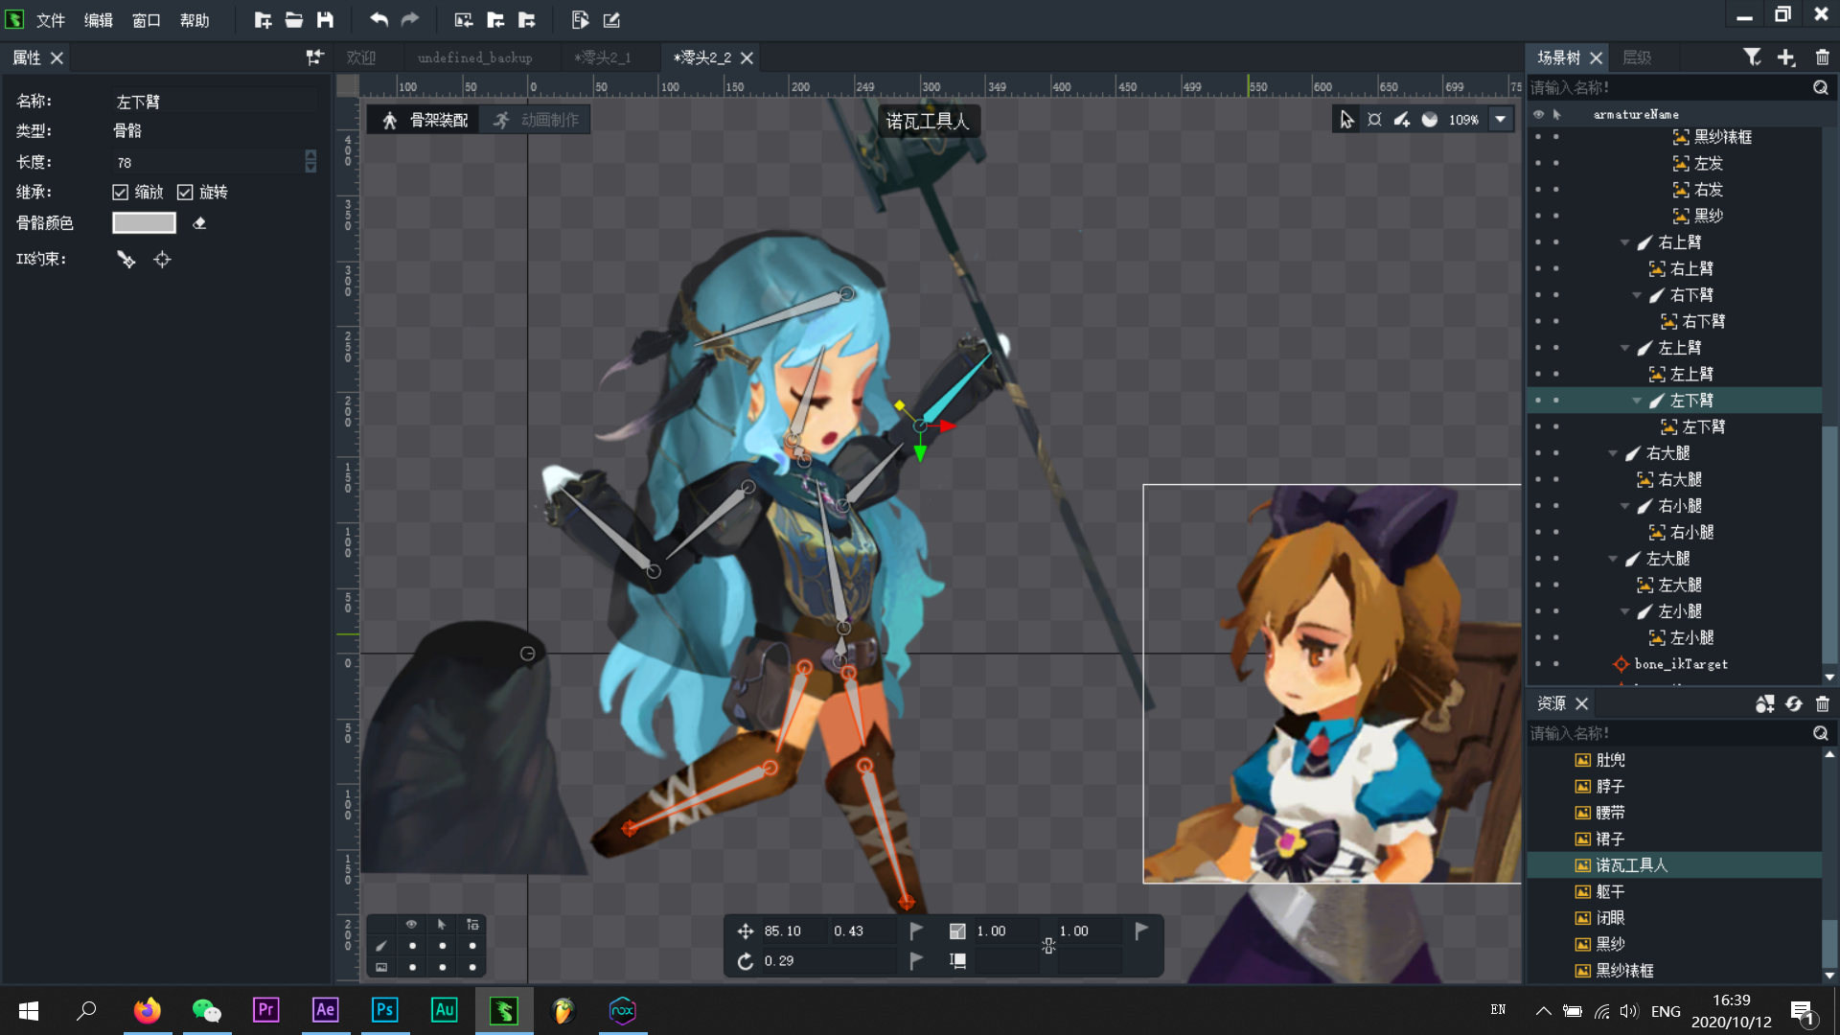1840x1035 pixels.
Task: Toggle visibility dot of 右大腿 bone row
Action: click(1538, 453)
